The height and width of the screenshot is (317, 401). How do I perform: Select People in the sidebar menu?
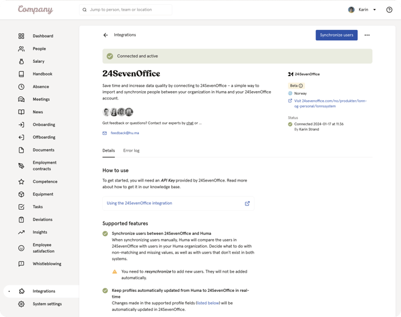(x=39, y=49)
